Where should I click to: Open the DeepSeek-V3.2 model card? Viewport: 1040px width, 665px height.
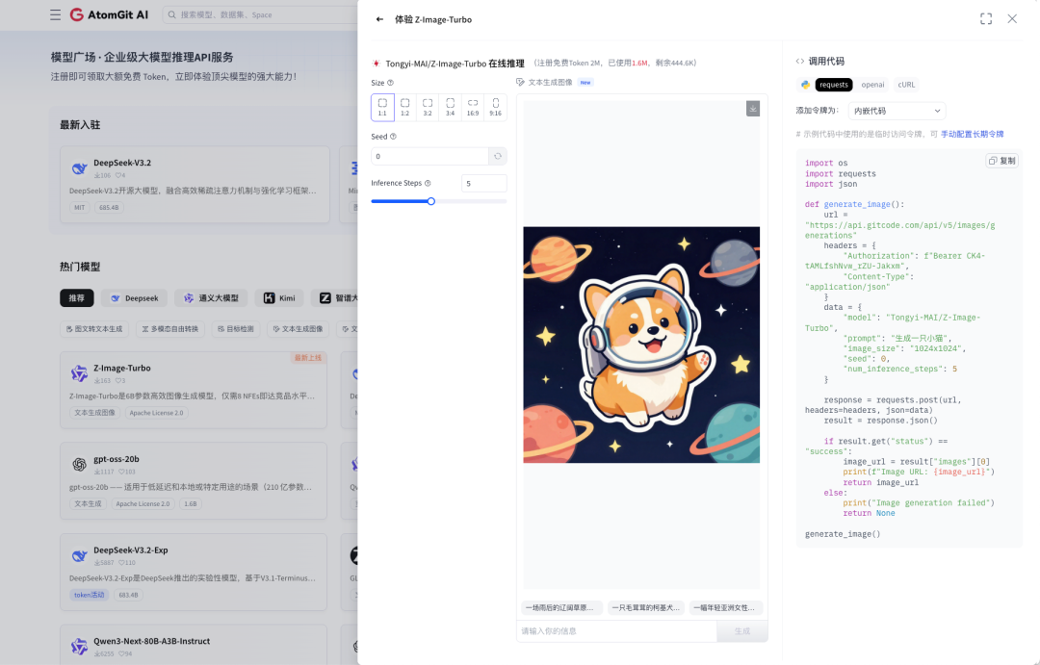pyautogui.click(x=195, y=185)
